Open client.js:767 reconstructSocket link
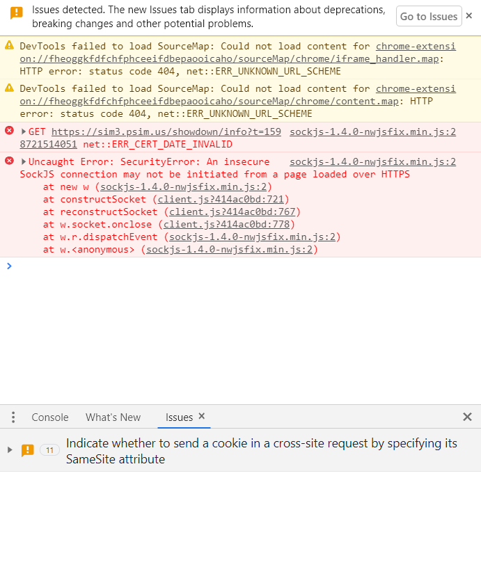Image resolution: width=481 pixels, height=574 pixels. [x=232, y=212]
